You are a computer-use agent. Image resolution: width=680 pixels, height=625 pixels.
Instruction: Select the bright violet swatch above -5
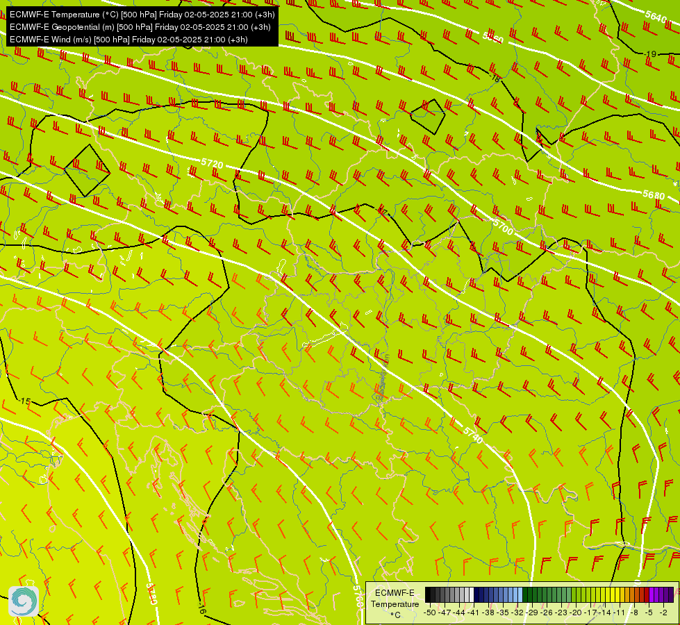(652, 594)
